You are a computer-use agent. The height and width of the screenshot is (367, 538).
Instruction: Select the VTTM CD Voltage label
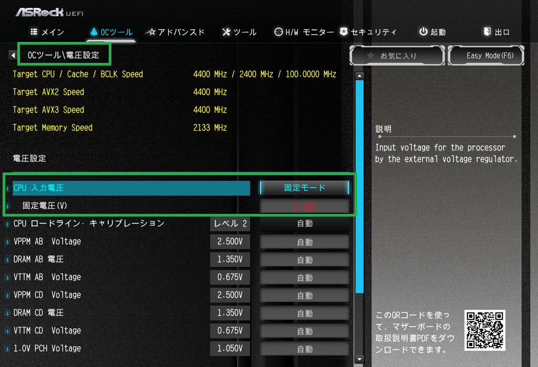47,330
